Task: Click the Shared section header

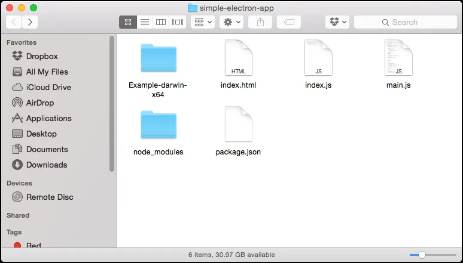Action: click(18, 215)
